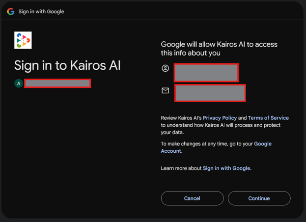Click the 'Sign in to Kairos AI' heading
306x222 pixels.
[67, 65]
